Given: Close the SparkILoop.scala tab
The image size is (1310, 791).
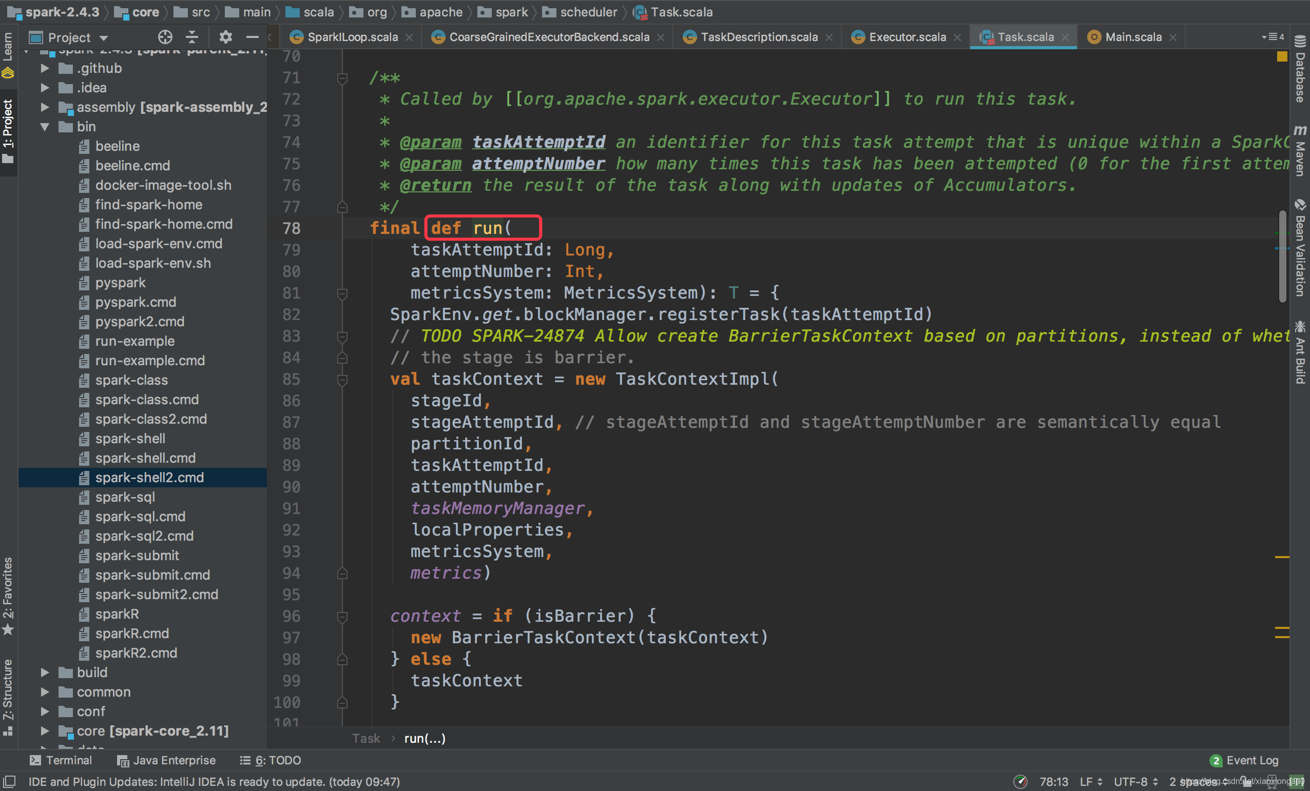Looking at the screenshot, I should 409,37.
